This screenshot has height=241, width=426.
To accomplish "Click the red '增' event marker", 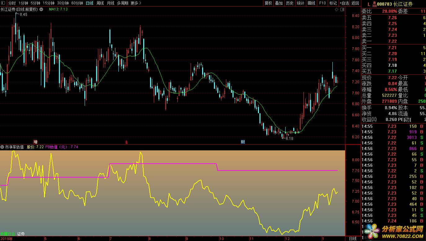I will point(35,142).
